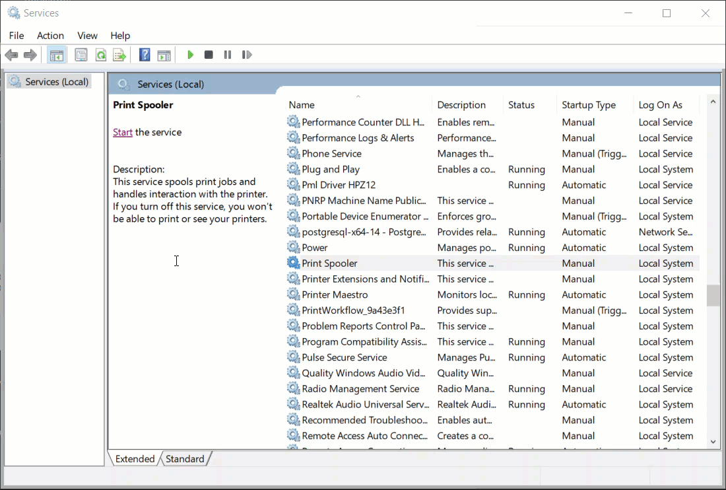Select the Phone Service row
Viewport: 726px width, 490px height.
pos(492,153)
